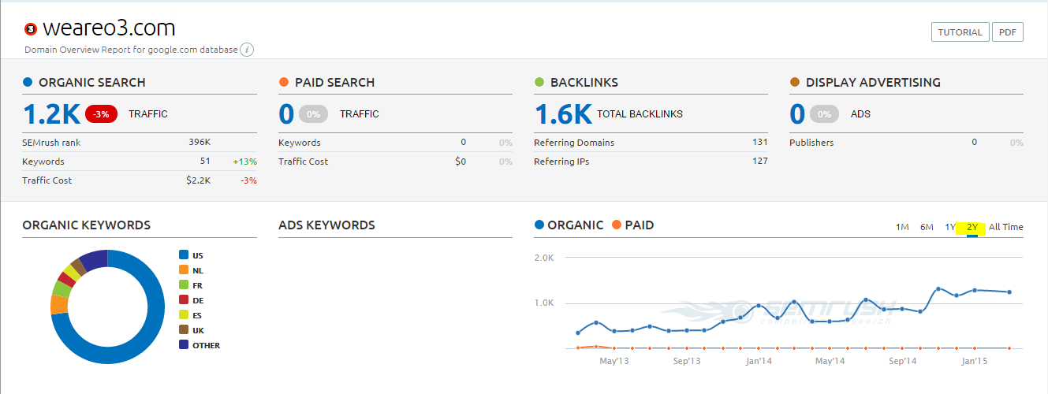
Task: Click the +13% keywords change
Action: coord(244,162)
